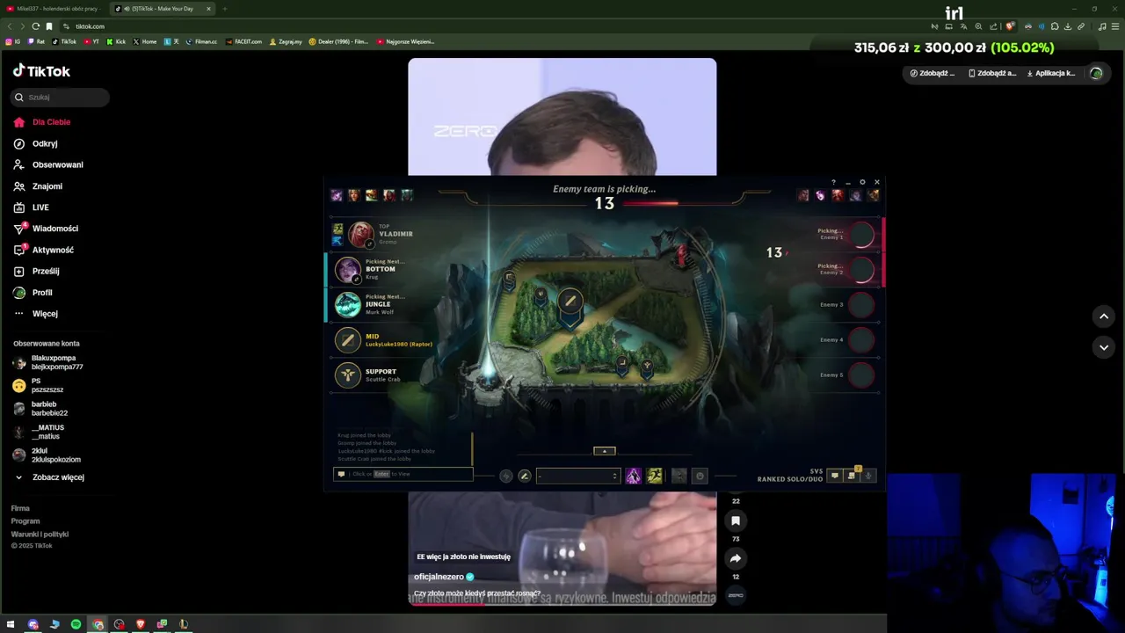Go to previous video with up chevron

pos(1104,316)
